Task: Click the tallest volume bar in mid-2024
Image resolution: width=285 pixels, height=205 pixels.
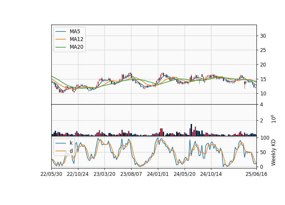Action: [x=191, y=130]
